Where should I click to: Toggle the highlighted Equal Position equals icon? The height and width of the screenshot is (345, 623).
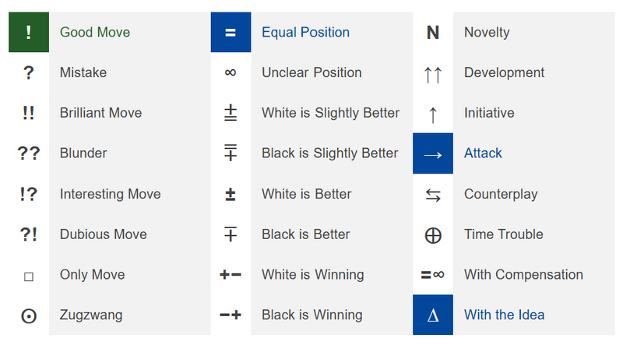pos(231,33)
